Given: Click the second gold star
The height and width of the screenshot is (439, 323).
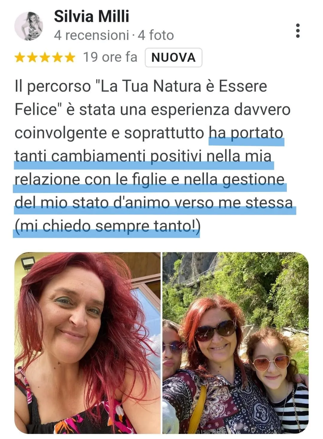Looking at the screenshot, I should coord(32,57).
